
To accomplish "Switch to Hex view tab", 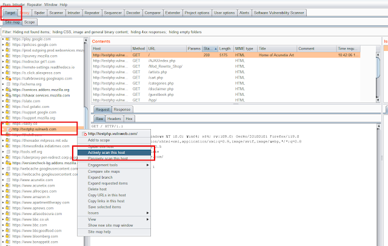I will (129, 119).
